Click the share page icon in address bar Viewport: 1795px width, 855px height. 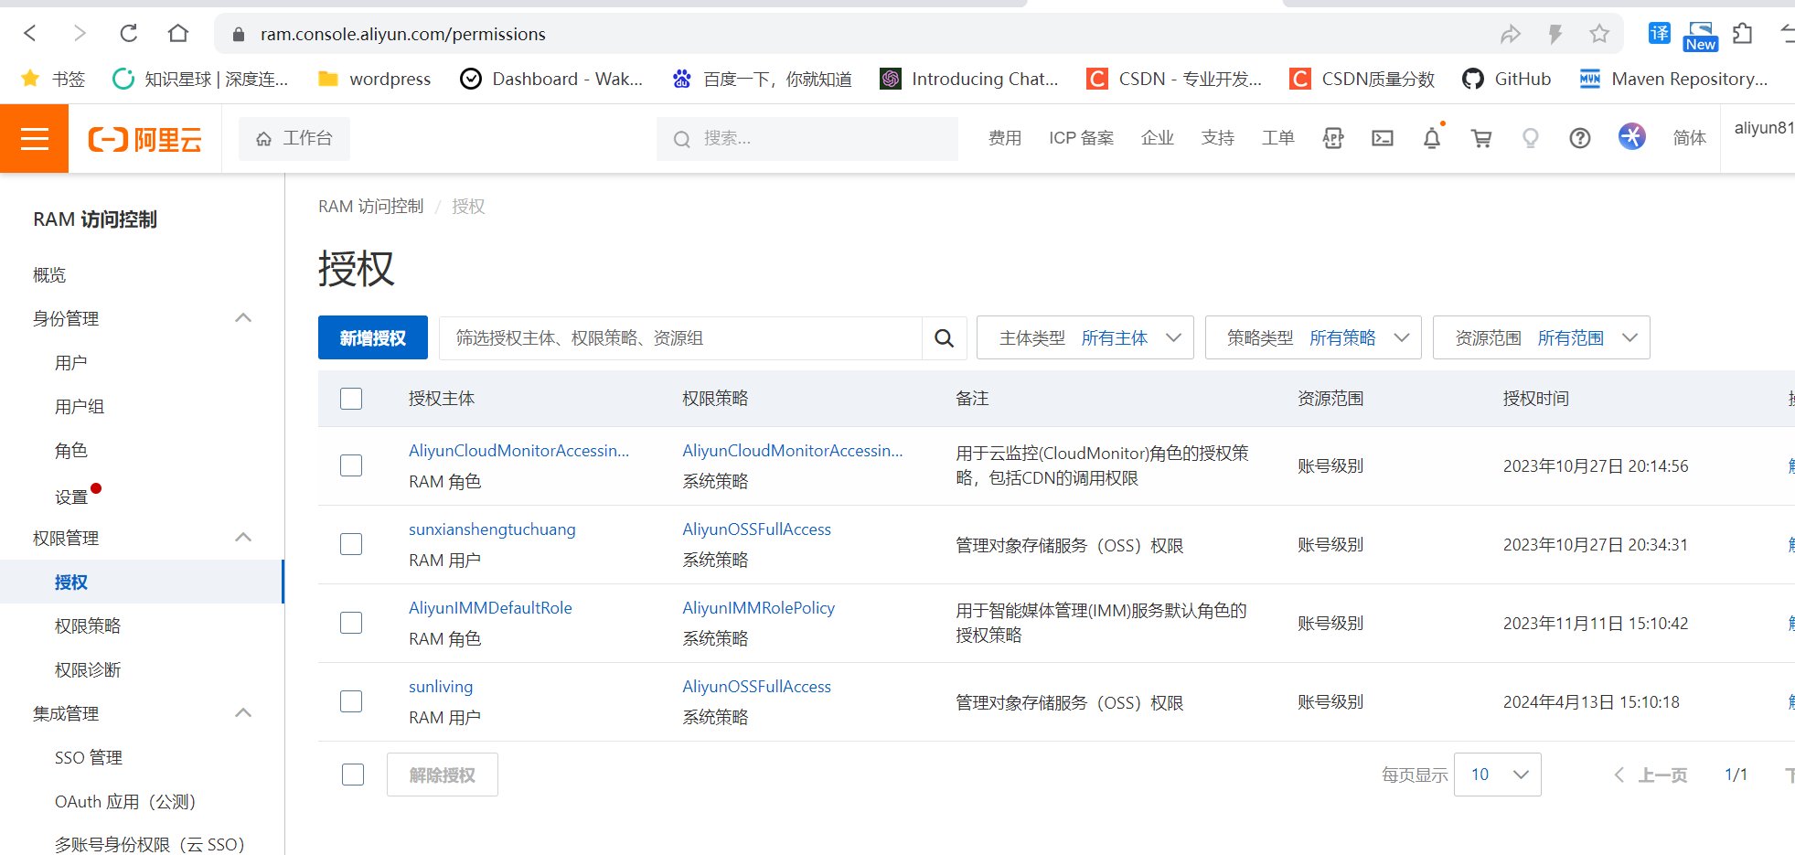pos(1511,34)
